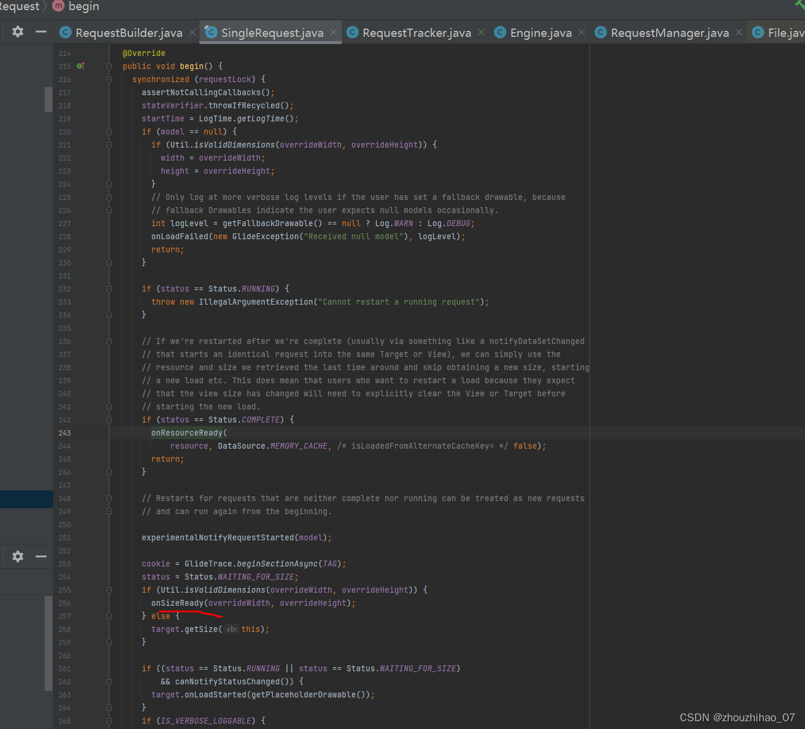This screenshot has height=729, width=805.
Task: Click the getLogTime call on line 219
Action: click(x=261, y=118)
